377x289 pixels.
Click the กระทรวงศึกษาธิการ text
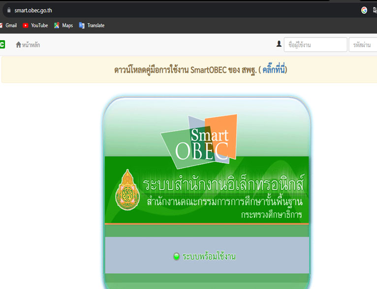(x=272, y=215)
